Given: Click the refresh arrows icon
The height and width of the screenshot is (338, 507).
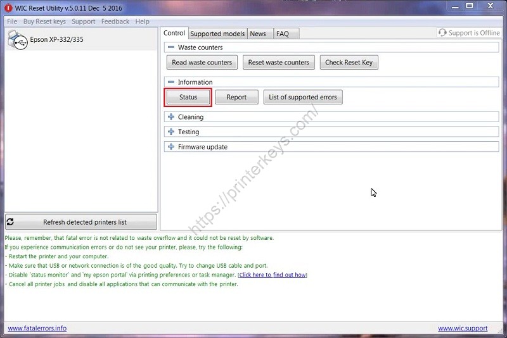Looking at the screenshot, I should pos(10,222).
